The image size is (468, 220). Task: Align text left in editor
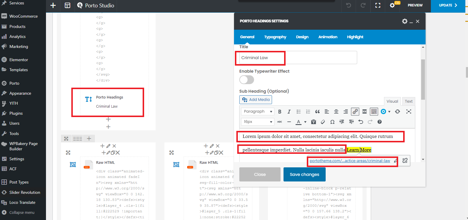point(327,111)
